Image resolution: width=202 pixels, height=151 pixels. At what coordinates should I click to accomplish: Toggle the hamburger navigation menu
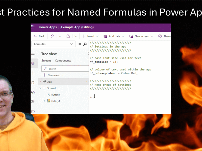point(33,54)
